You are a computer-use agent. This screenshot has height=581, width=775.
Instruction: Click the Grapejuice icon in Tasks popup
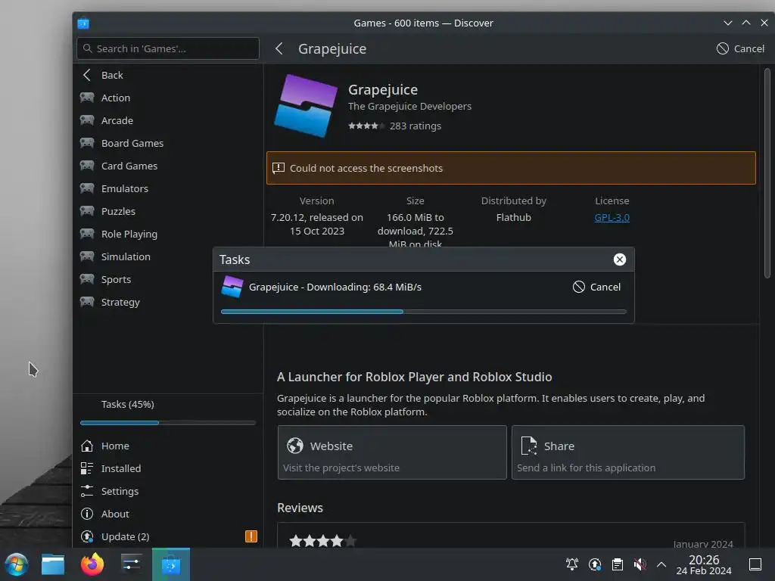coord(232,287)
